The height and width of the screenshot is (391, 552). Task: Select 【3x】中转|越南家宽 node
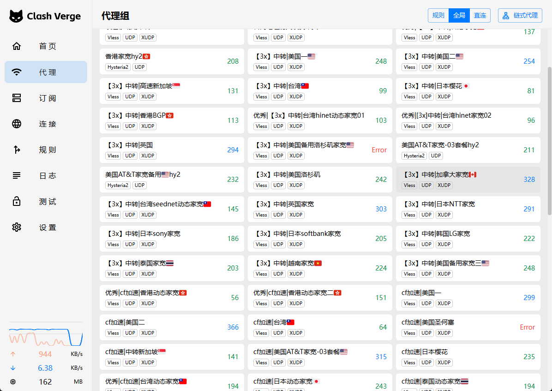320,268
